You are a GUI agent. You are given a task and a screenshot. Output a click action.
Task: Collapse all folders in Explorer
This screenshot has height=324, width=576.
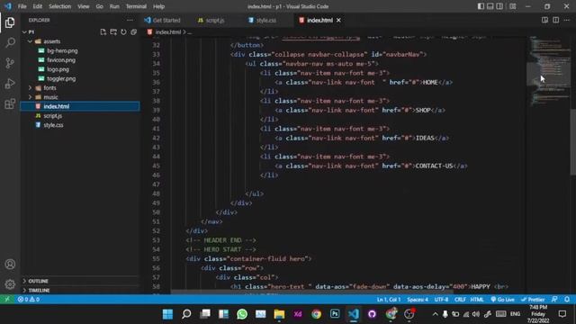pyautogui.click(x=134, y=32)
